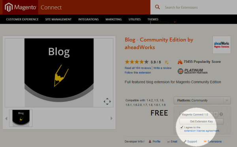Toggle the license agreement checkbox

(x=182, y=127)
